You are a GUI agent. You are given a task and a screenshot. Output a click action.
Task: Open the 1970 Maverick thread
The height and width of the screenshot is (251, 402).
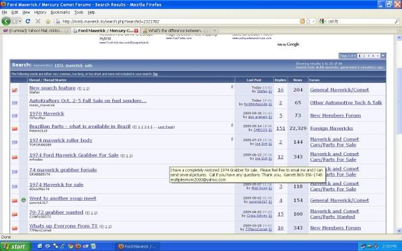[x=46, y=114]
